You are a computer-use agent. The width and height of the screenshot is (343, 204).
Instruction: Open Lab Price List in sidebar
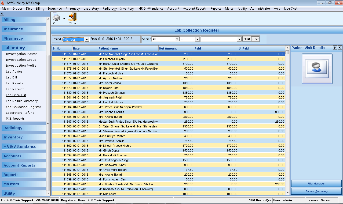pos(16,95)
